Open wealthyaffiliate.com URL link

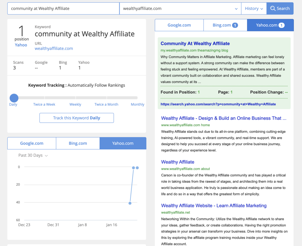point(54,49)
